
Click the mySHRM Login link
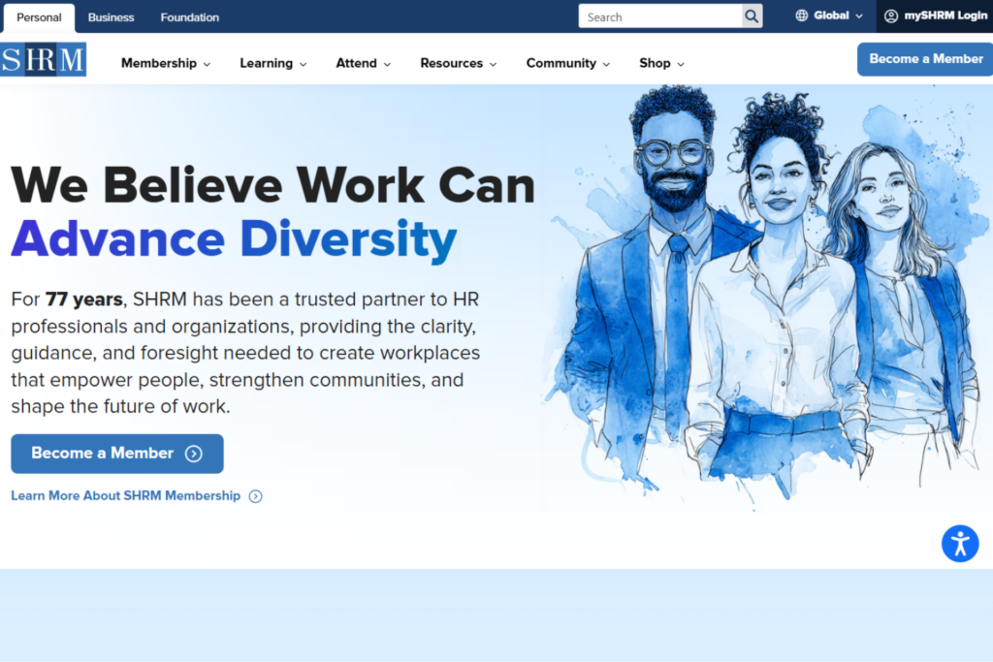point(936,16)
